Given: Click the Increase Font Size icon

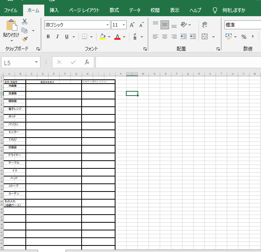Looking at the screenshot, I should tap(132, 25).
